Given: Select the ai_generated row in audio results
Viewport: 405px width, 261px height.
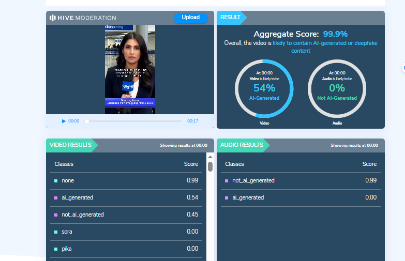Looking at the screenshot, I should click(x=301, y=197).
